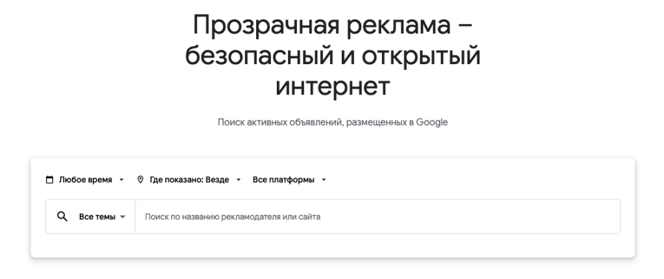Click the "Прозрачная реклама" heading line
Image resolution: width=664 pixels, height=279 pixels.
tap(332, 27)
